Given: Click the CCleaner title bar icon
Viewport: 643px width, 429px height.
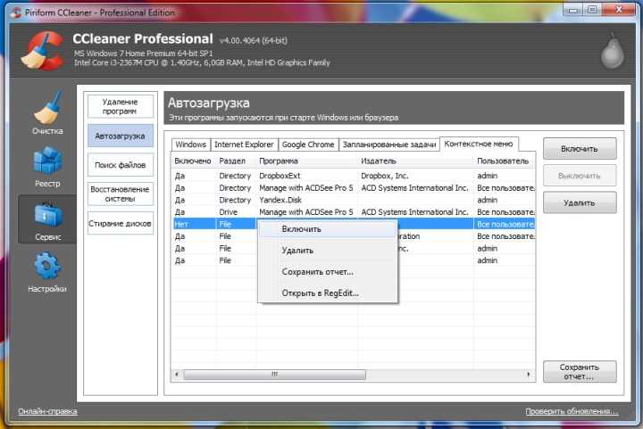Looking at the screenshot, I should (x=15, y=12).
